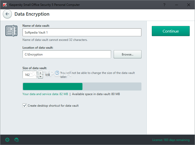Viewport: 195px width, 145px height.
Task: Click the 32 characters limit hint text
Action: tap(55, 40)
